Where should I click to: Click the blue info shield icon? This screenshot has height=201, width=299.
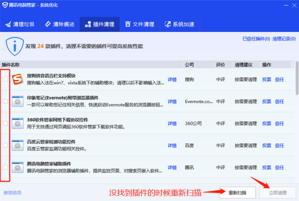tap(14, 46)
